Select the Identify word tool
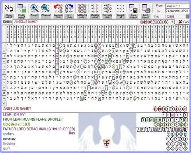Screen dimensions: 191x153 point(95,8)
